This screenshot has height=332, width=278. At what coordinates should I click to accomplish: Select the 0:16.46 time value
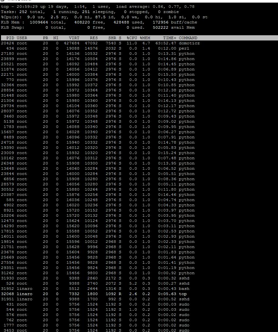(167, 195)
